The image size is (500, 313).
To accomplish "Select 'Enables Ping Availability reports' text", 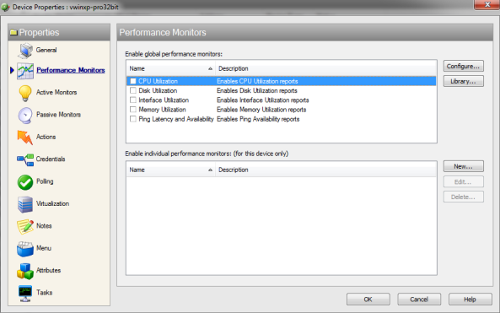I will point(258,119).
